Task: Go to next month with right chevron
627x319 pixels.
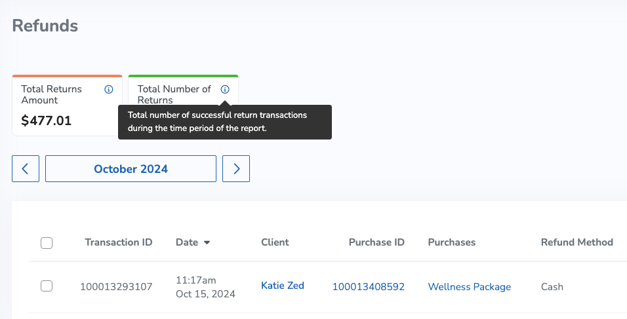Action: pos(236,168)
